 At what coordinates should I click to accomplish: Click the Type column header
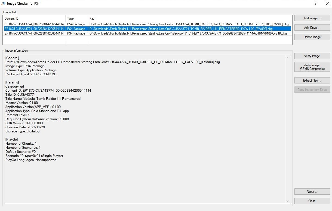(76, 18)
